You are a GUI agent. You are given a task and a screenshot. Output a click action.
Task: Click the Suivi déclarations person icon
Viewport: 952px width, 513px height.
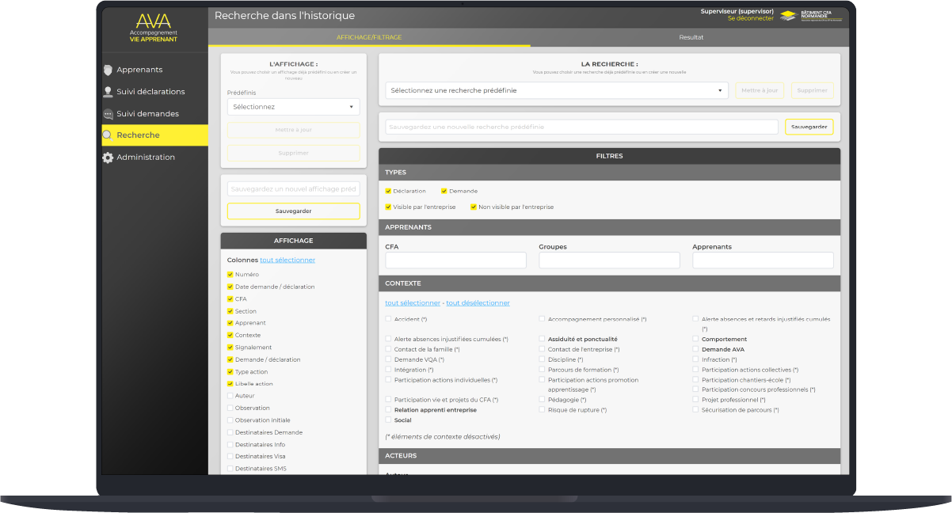coord(108,92)
